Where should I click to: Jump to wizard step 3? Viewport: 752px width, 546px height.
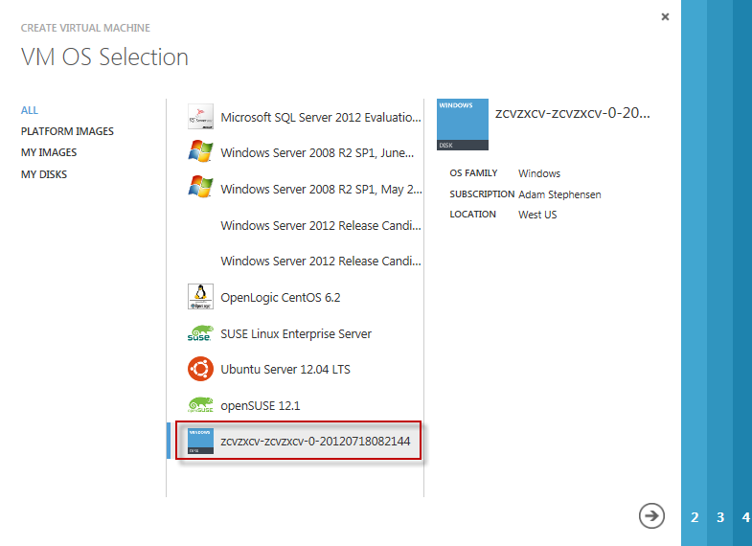(719, 517)
